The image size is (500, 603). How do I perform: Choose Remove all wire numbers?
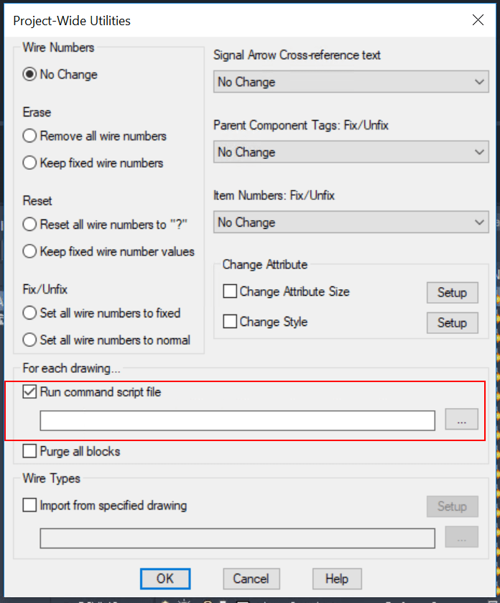(30, 136)
